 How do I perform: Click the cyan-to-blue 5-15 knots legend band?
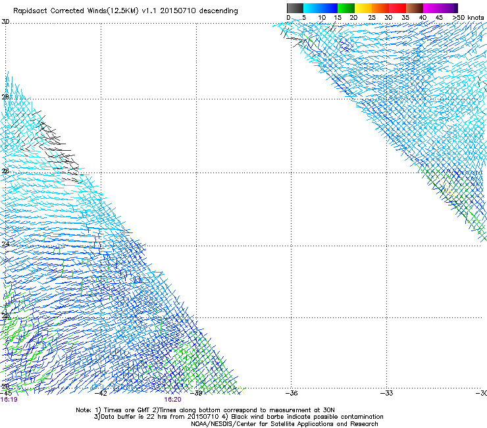pyautogui.click(x=320, y=8)
